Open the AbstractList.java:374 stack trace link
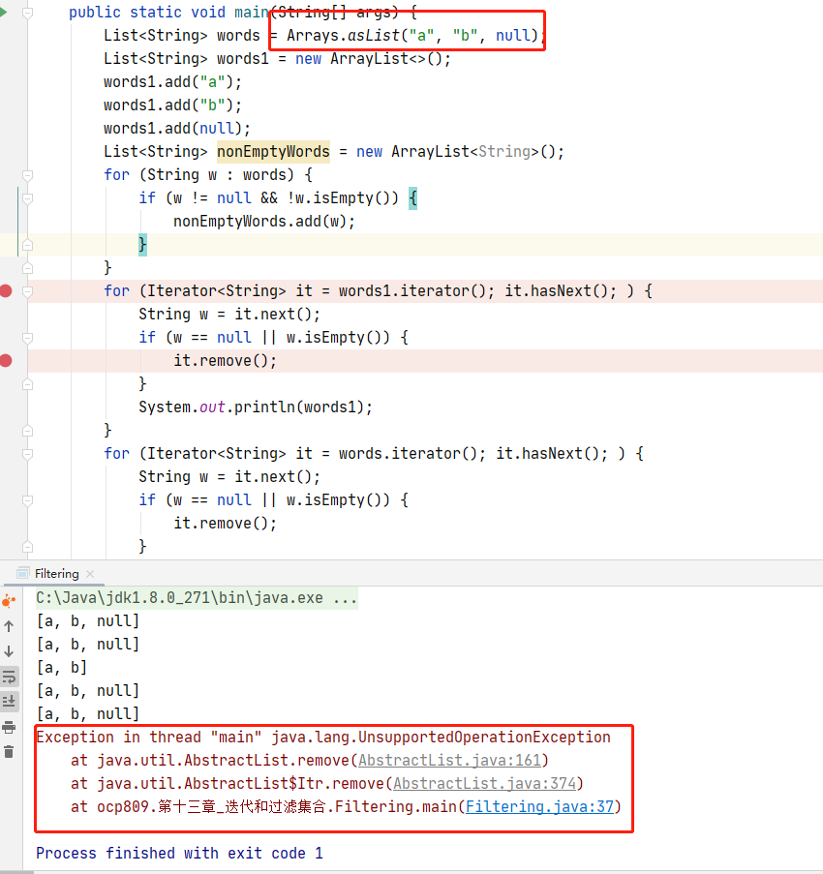Viewport: 823px width, 874px height. pyautogui.click(x=485, y=783)
